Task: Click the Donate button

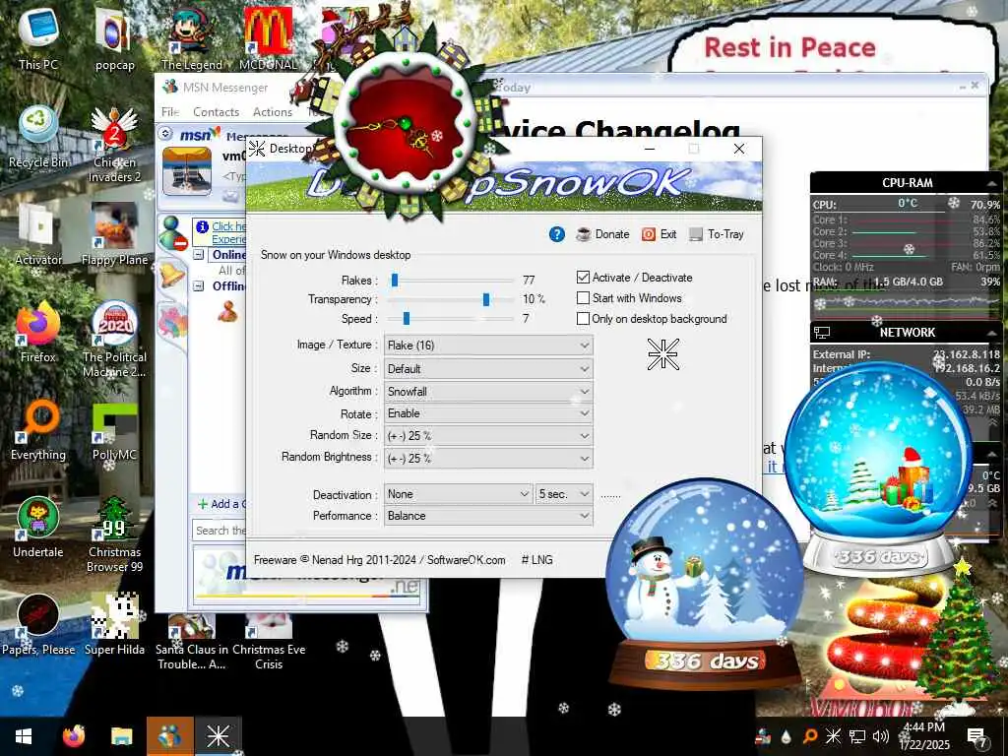Action: tap(603, 234)
